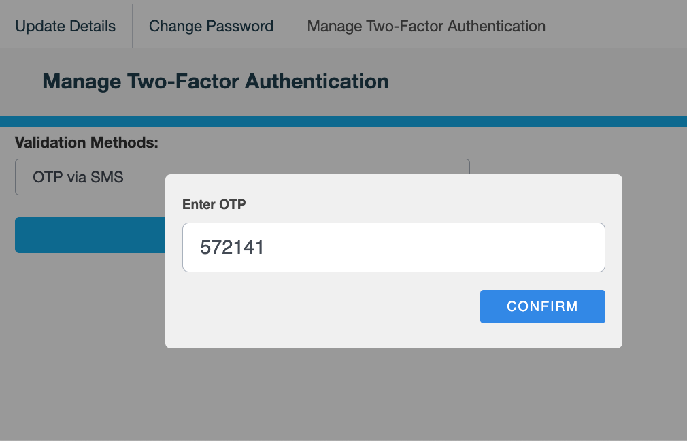Screen dimensions: 687x441
Task: Click the Enter OTP label
Action: click(214, 204)
